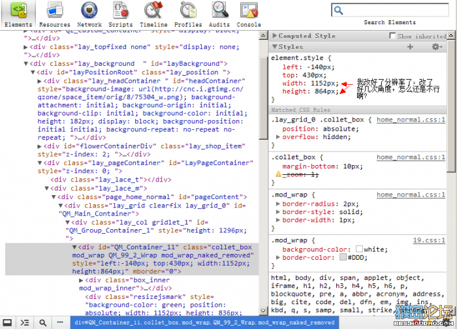Collapse the selected QM_Container_11 node
Screen dimensions: 457x329
74,247
